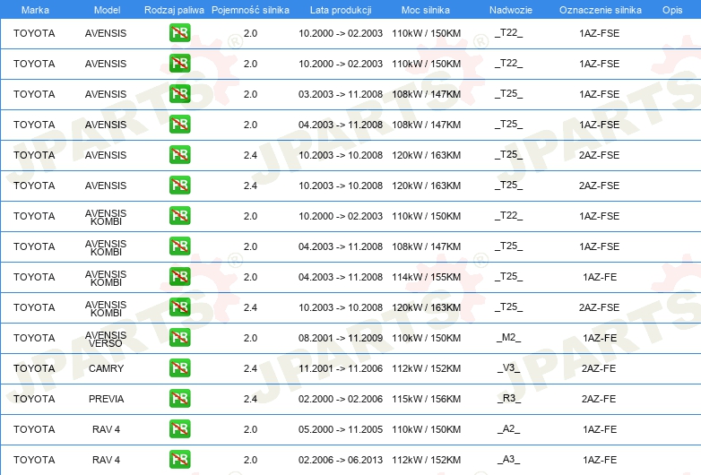Viewport: 701px width, 475px height.
Task: Select the Moc silnika column header
Action: (426, 10)
